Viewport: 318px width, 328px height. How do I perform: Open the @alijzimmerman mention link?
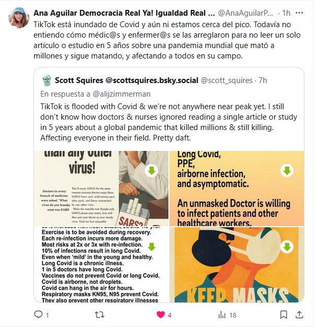[121, 94]
